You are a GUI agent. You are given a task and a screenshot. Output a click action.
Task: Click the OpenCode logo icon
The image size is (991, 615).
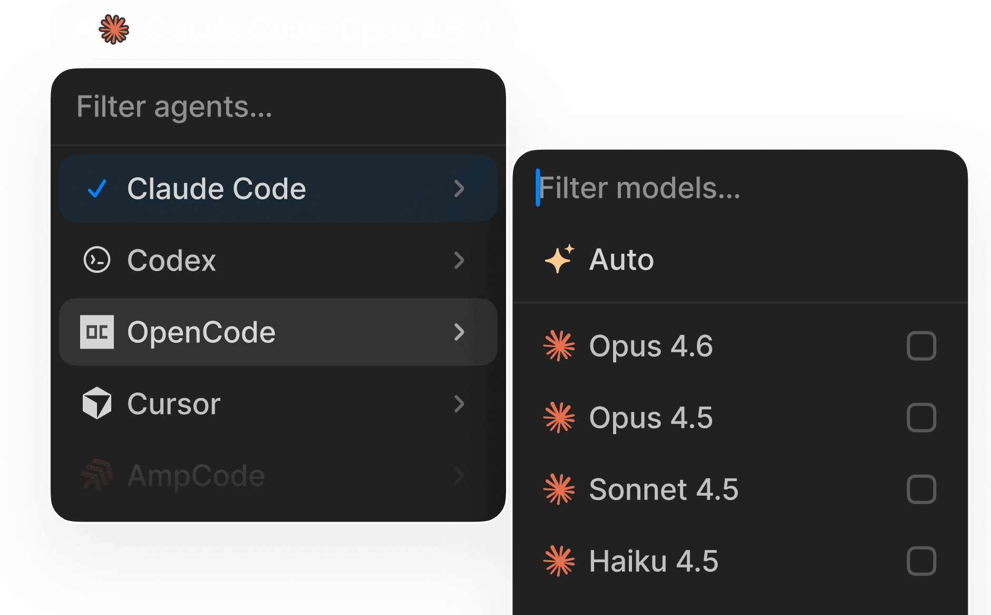pyautogui.click(x=97, y=332)
